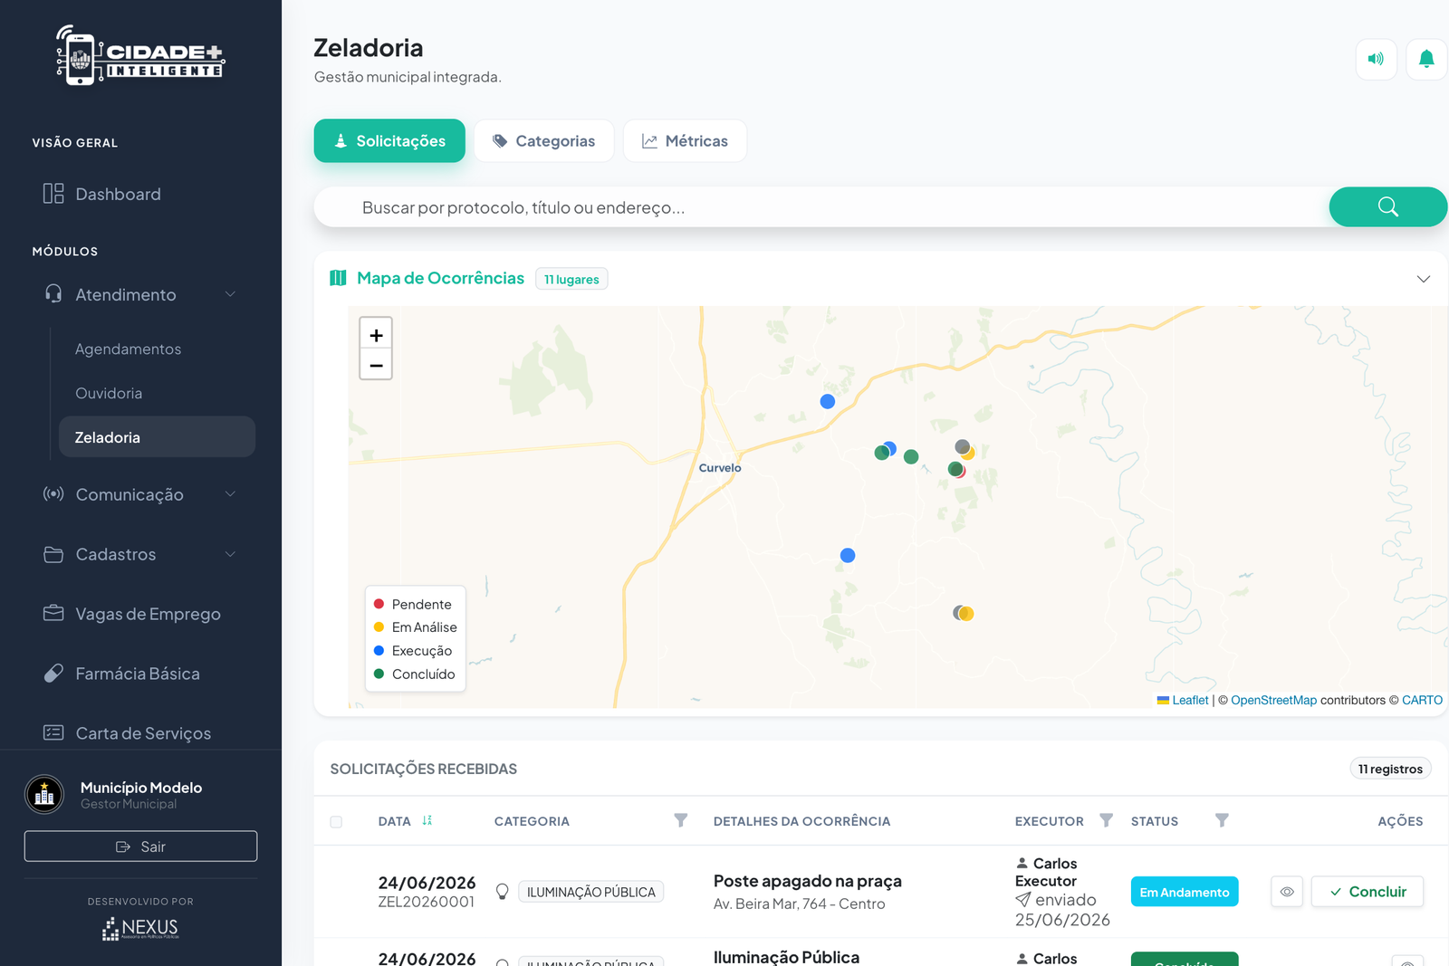1449x966 pixels.
Task: Filter the Status column
Action: click(1222, 820)
